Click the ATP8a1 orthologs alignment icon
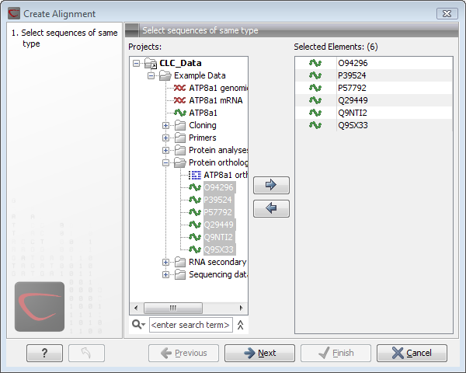 [195, 175]
